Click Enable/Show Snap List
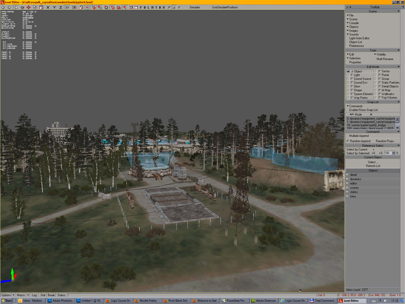The height and width of the screenshot is (304, 405). pos(363,110)
